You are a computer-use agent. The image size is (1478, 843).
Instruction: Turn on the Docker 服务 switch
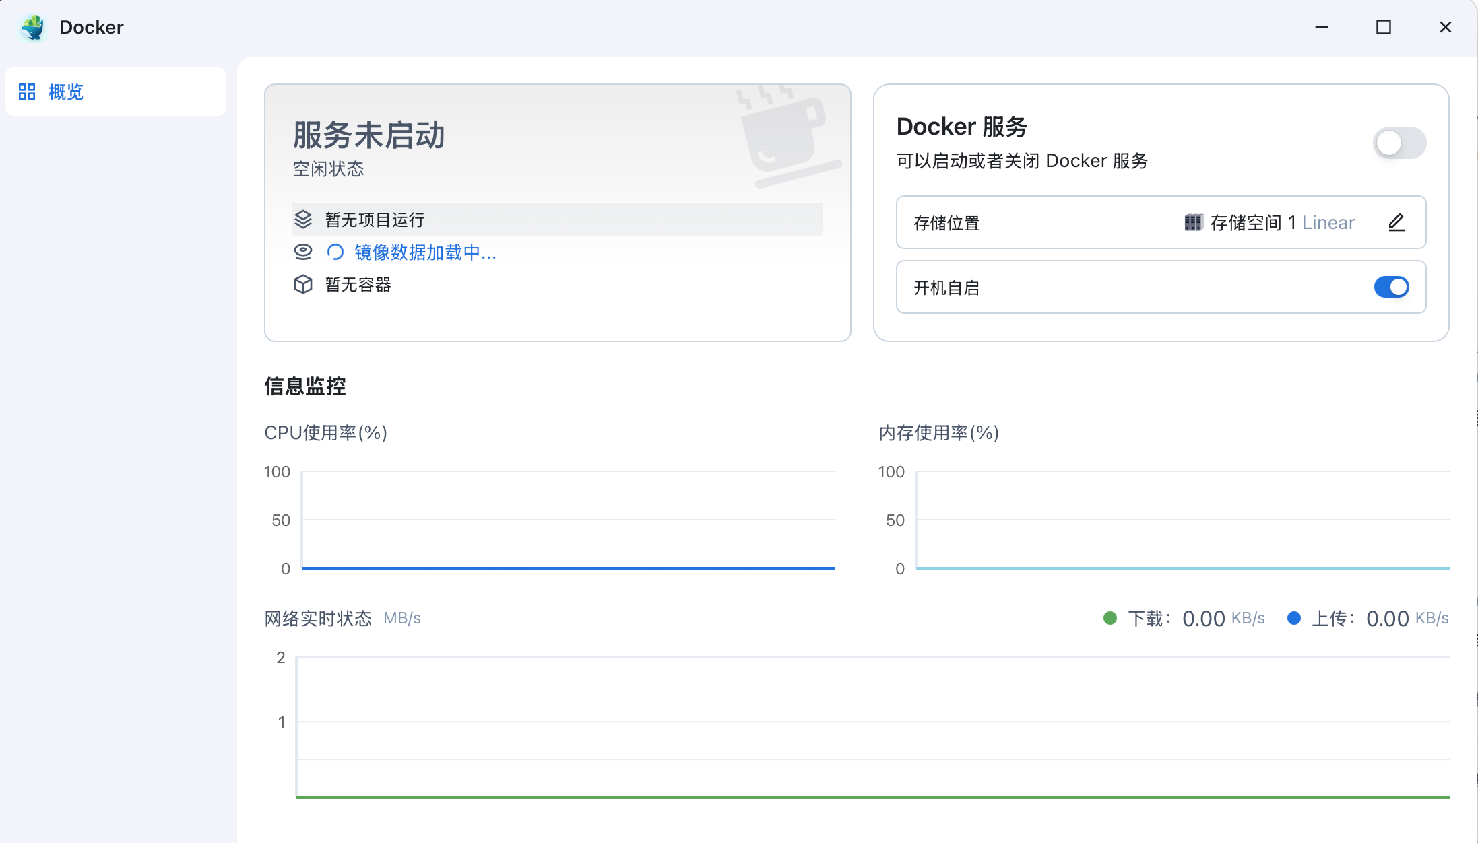(1399, 143)
